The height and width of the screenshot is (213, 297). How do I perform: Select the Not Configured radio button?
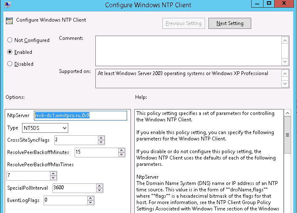(x=10, y=40)
